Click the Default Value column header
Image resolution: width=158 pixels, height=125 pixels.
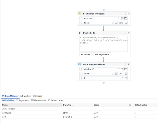[141, 105]
